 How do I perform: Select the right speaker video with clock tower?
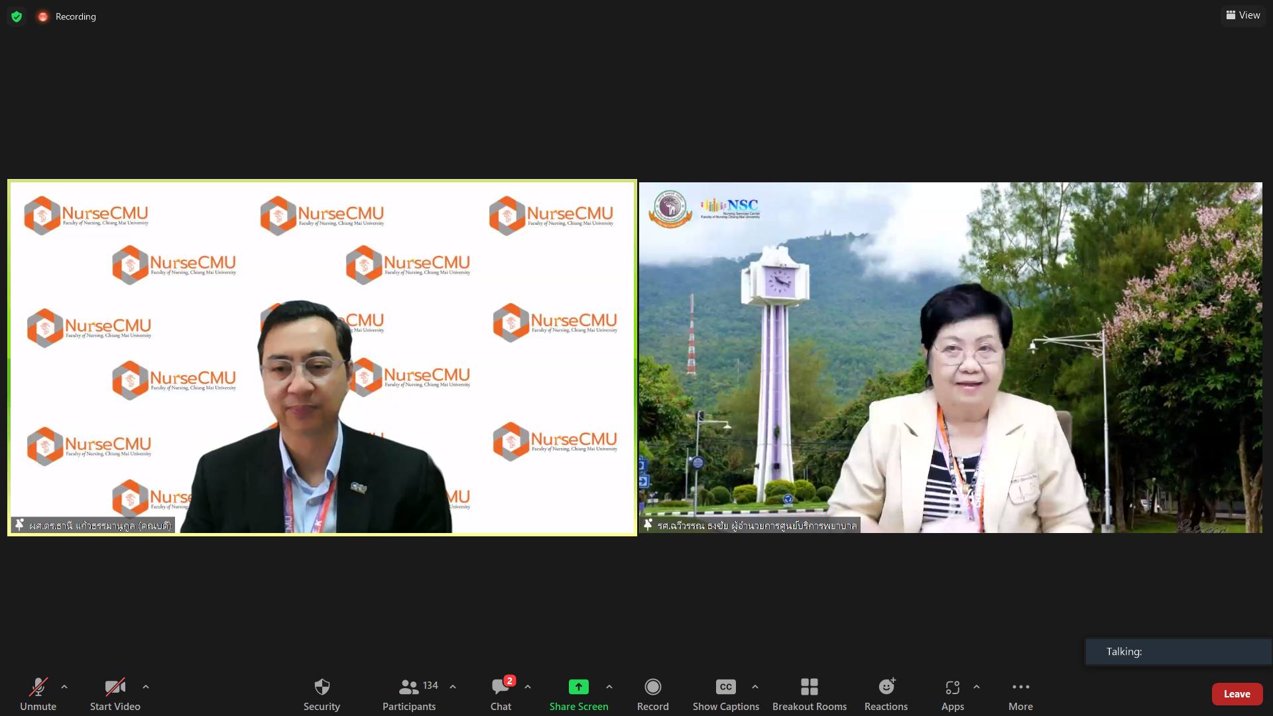point(951,357)
